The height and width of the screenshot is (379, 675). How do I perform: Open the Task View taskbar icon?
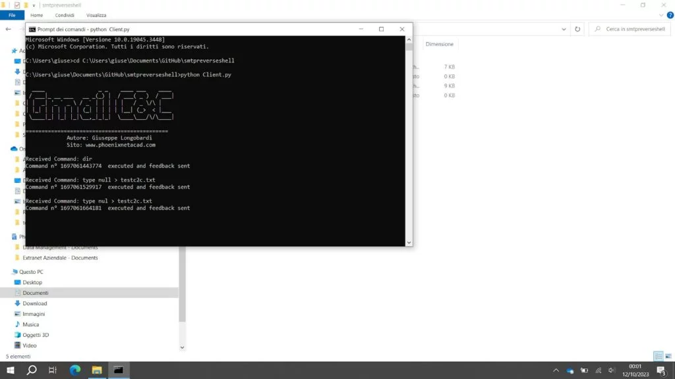click(x=53, y=370)
